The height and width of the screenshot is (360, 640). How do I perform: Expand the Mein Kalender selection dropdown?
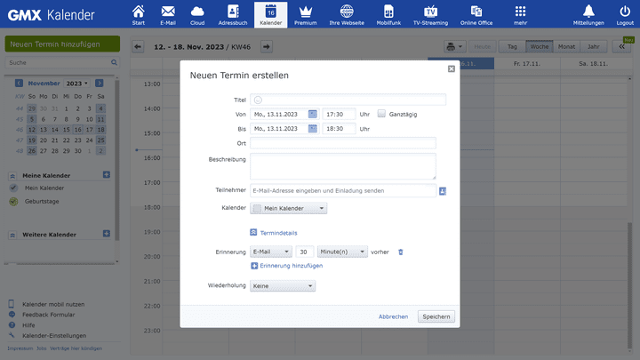[289, 208]
